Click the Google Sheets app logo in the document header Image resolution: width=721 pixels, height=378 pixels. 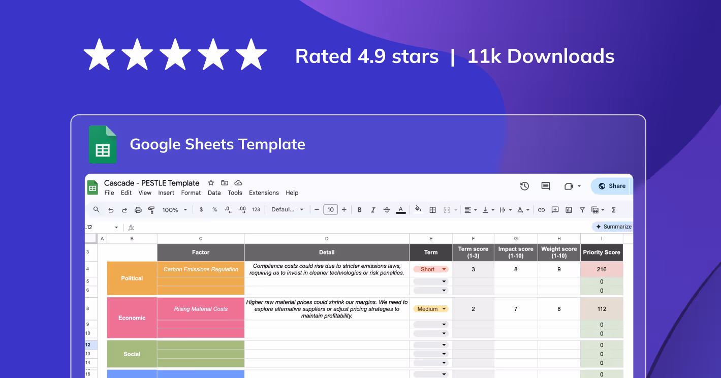coord(92,187)
